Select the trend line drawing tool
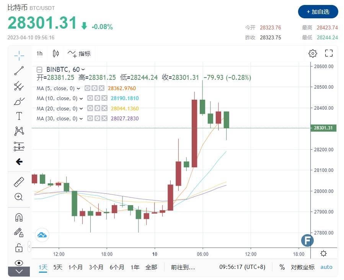Viewport: 344px width, 280px height. [19, 71]
